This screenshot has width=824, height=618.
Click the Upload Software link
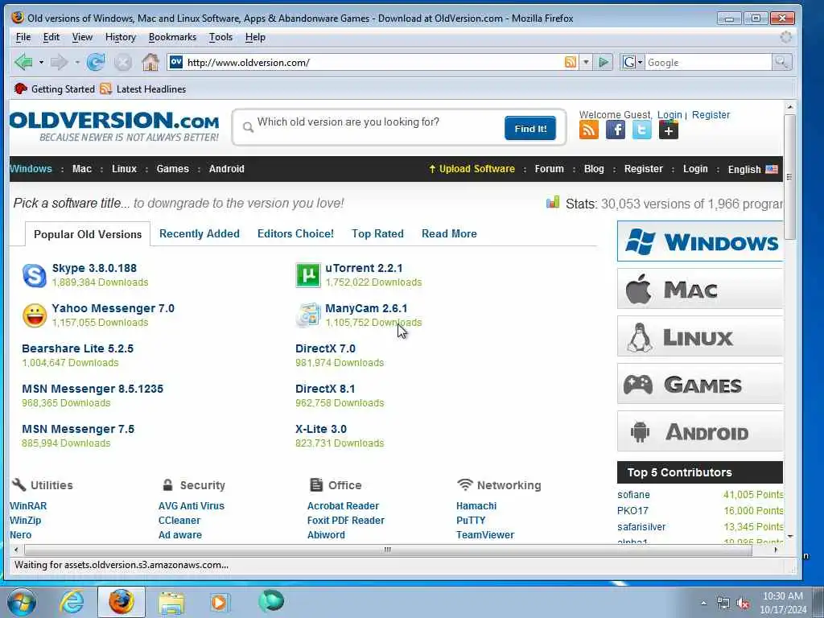(472, 169)
